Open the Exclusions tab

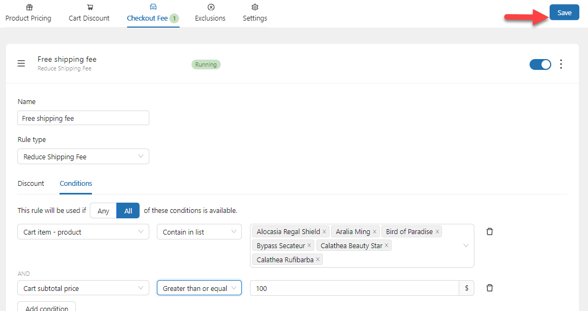[210, 14]
